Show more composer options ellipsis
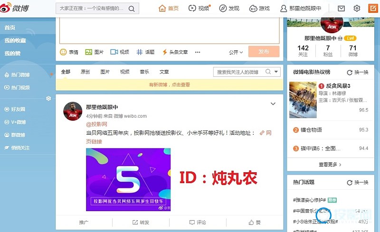Viewport: 380px width, 232px height. pyautogui.click(x=198, y=52)
